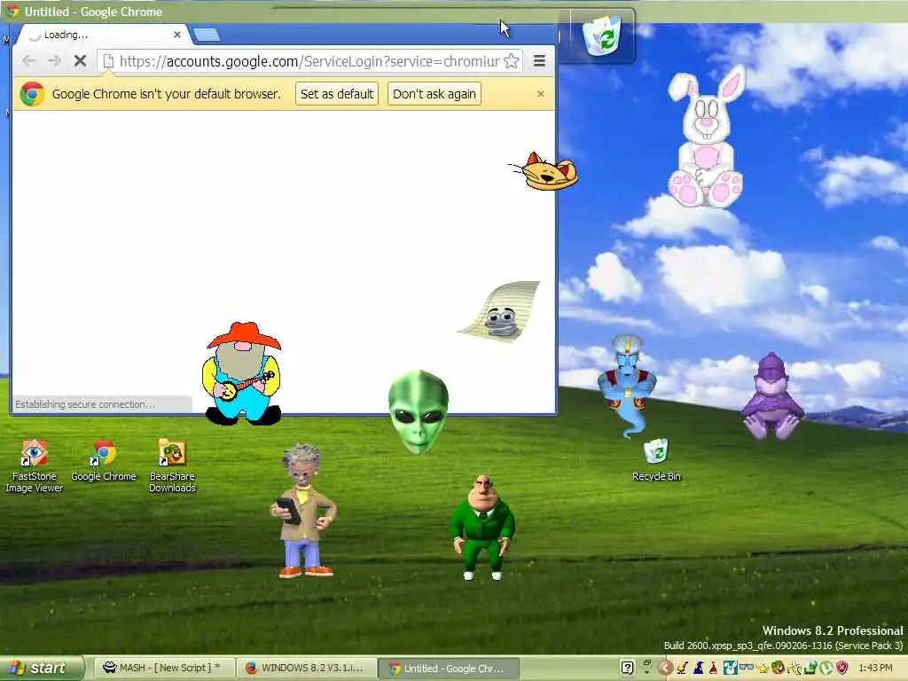Click the yellow genie lamp tray icon

(x=763, y=669)
